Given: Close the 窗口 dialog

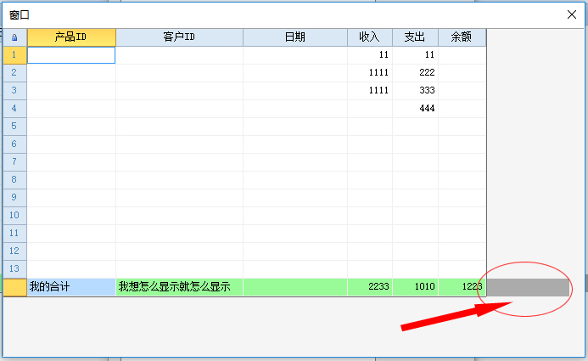Looking at the screenshot, I should [572, 14].
